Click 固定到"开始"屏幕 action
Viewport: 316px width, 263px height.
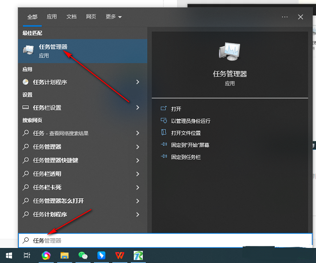(190, 145)
